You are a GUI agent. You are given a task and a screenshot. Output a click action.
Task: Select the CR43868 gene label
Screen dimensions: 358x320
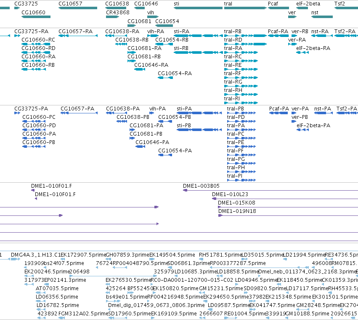click(x=118, y=12)
